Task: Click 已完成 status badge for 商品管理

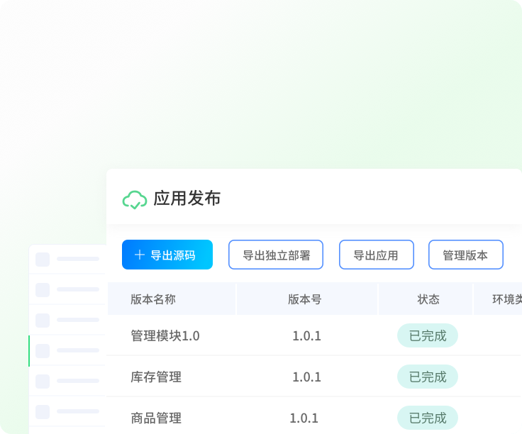Action: 428,418
